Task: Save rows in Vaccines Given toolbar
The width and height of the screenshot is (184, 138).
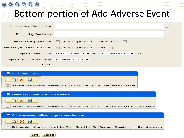Action: (30, 80)
